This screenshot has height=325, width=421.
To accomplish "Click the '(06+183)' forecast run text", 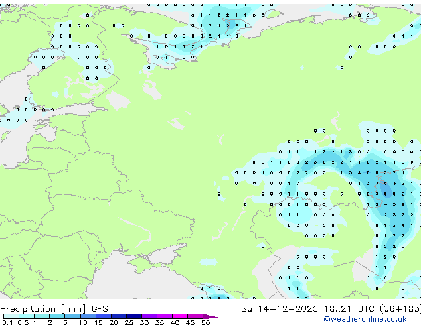I will pyautogui.click(x=400, y=309).
